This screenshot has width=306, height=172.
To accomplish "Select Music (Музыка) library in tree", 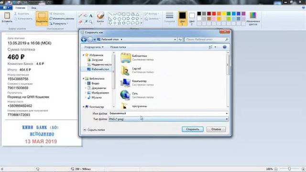I will coord(95,97).
